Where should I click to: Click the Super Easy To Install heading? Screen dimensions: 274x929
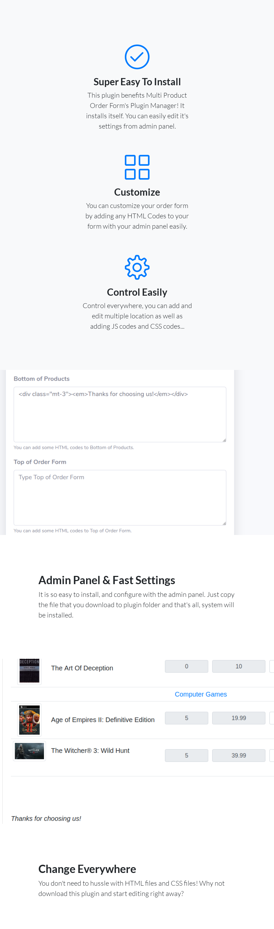pos(137,82)
